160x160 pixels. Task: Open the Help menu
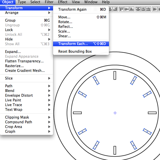pyautogui.click(x=106, y=2)
